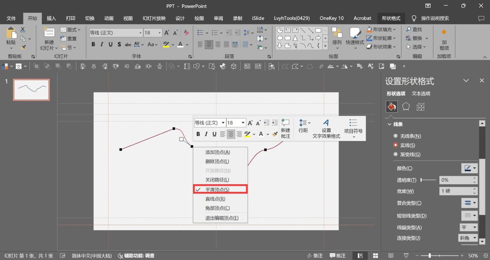Open the Effects pentagon icon tab
490x260 pixels.
406,107
